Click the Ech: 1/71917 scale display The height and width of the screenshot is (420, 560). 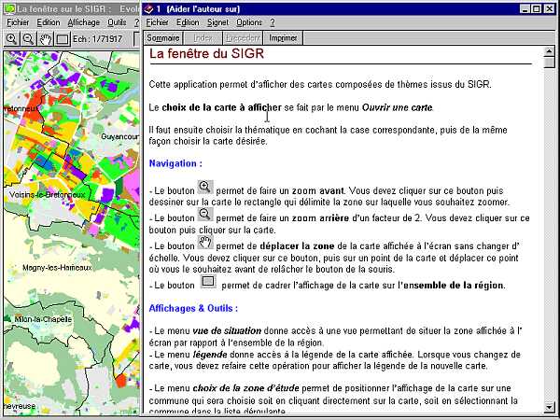coord(97,38)
